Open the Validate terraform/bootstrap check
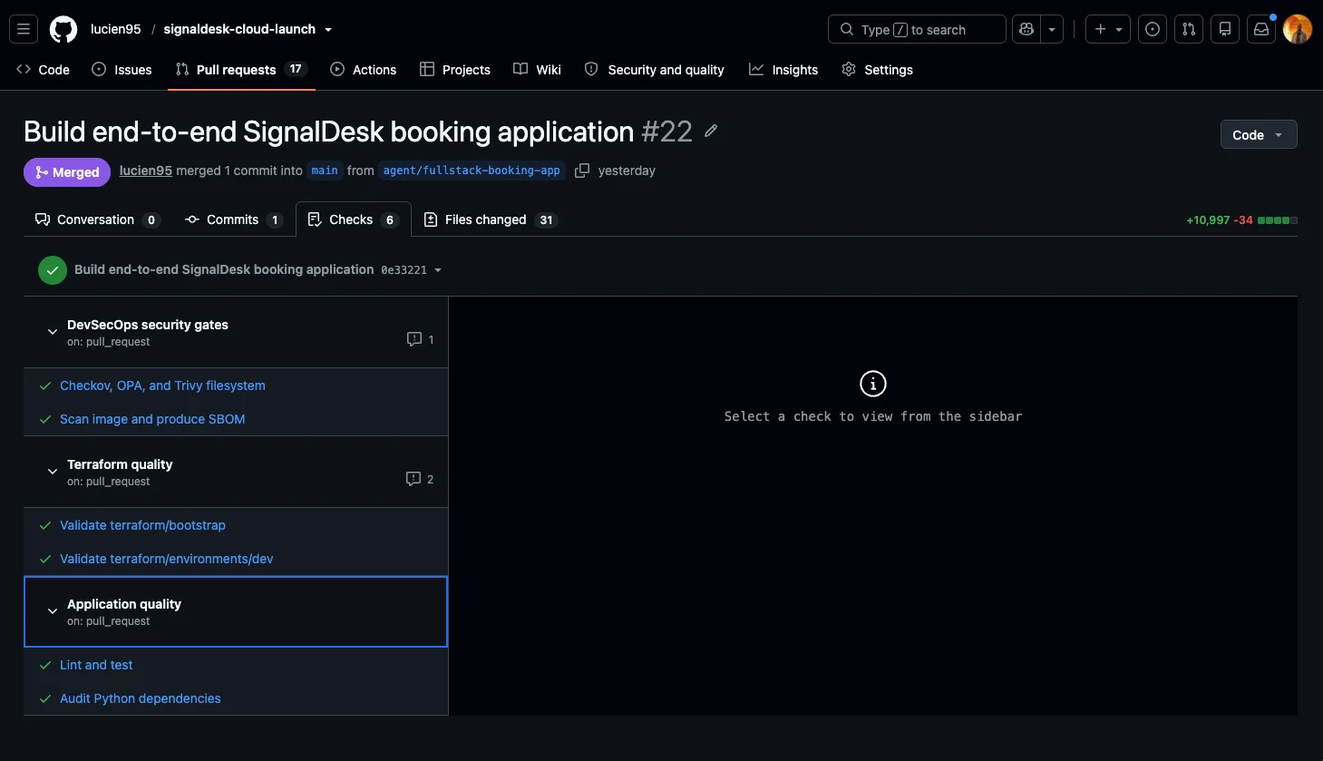 pos(142,525)
